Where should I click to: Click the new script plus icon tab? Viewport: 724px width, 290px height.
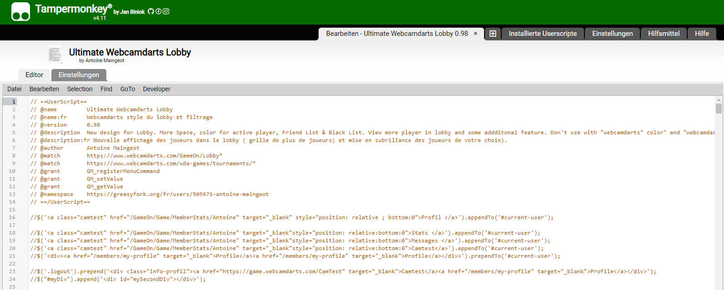[493, 34]
